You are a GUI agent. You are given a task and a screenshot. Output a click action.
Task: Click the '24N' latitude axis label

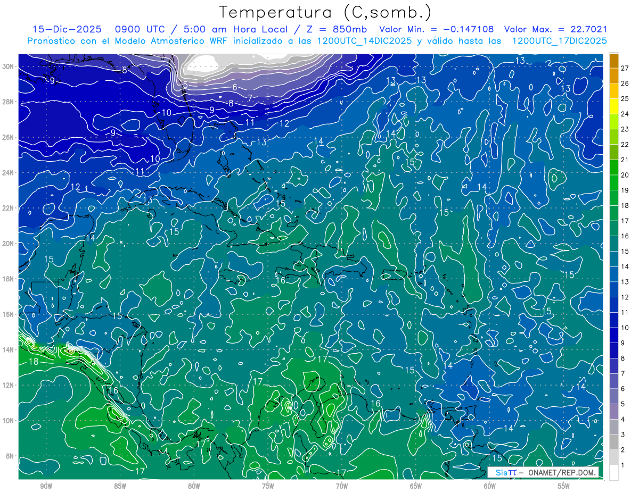tap(9, 172)
